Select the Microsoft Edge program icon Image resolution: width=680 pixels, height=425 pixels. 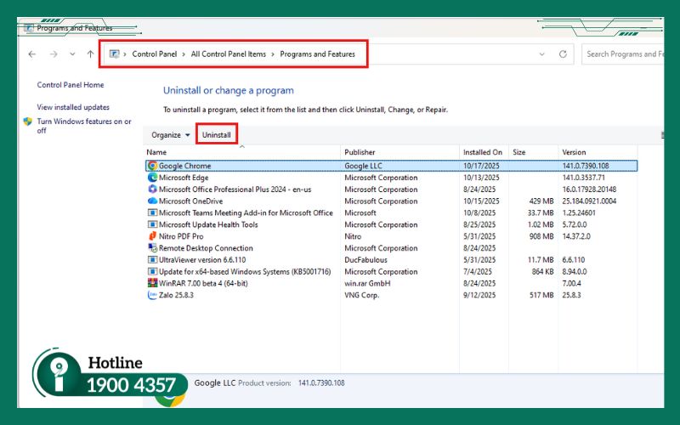coord(152,178)
